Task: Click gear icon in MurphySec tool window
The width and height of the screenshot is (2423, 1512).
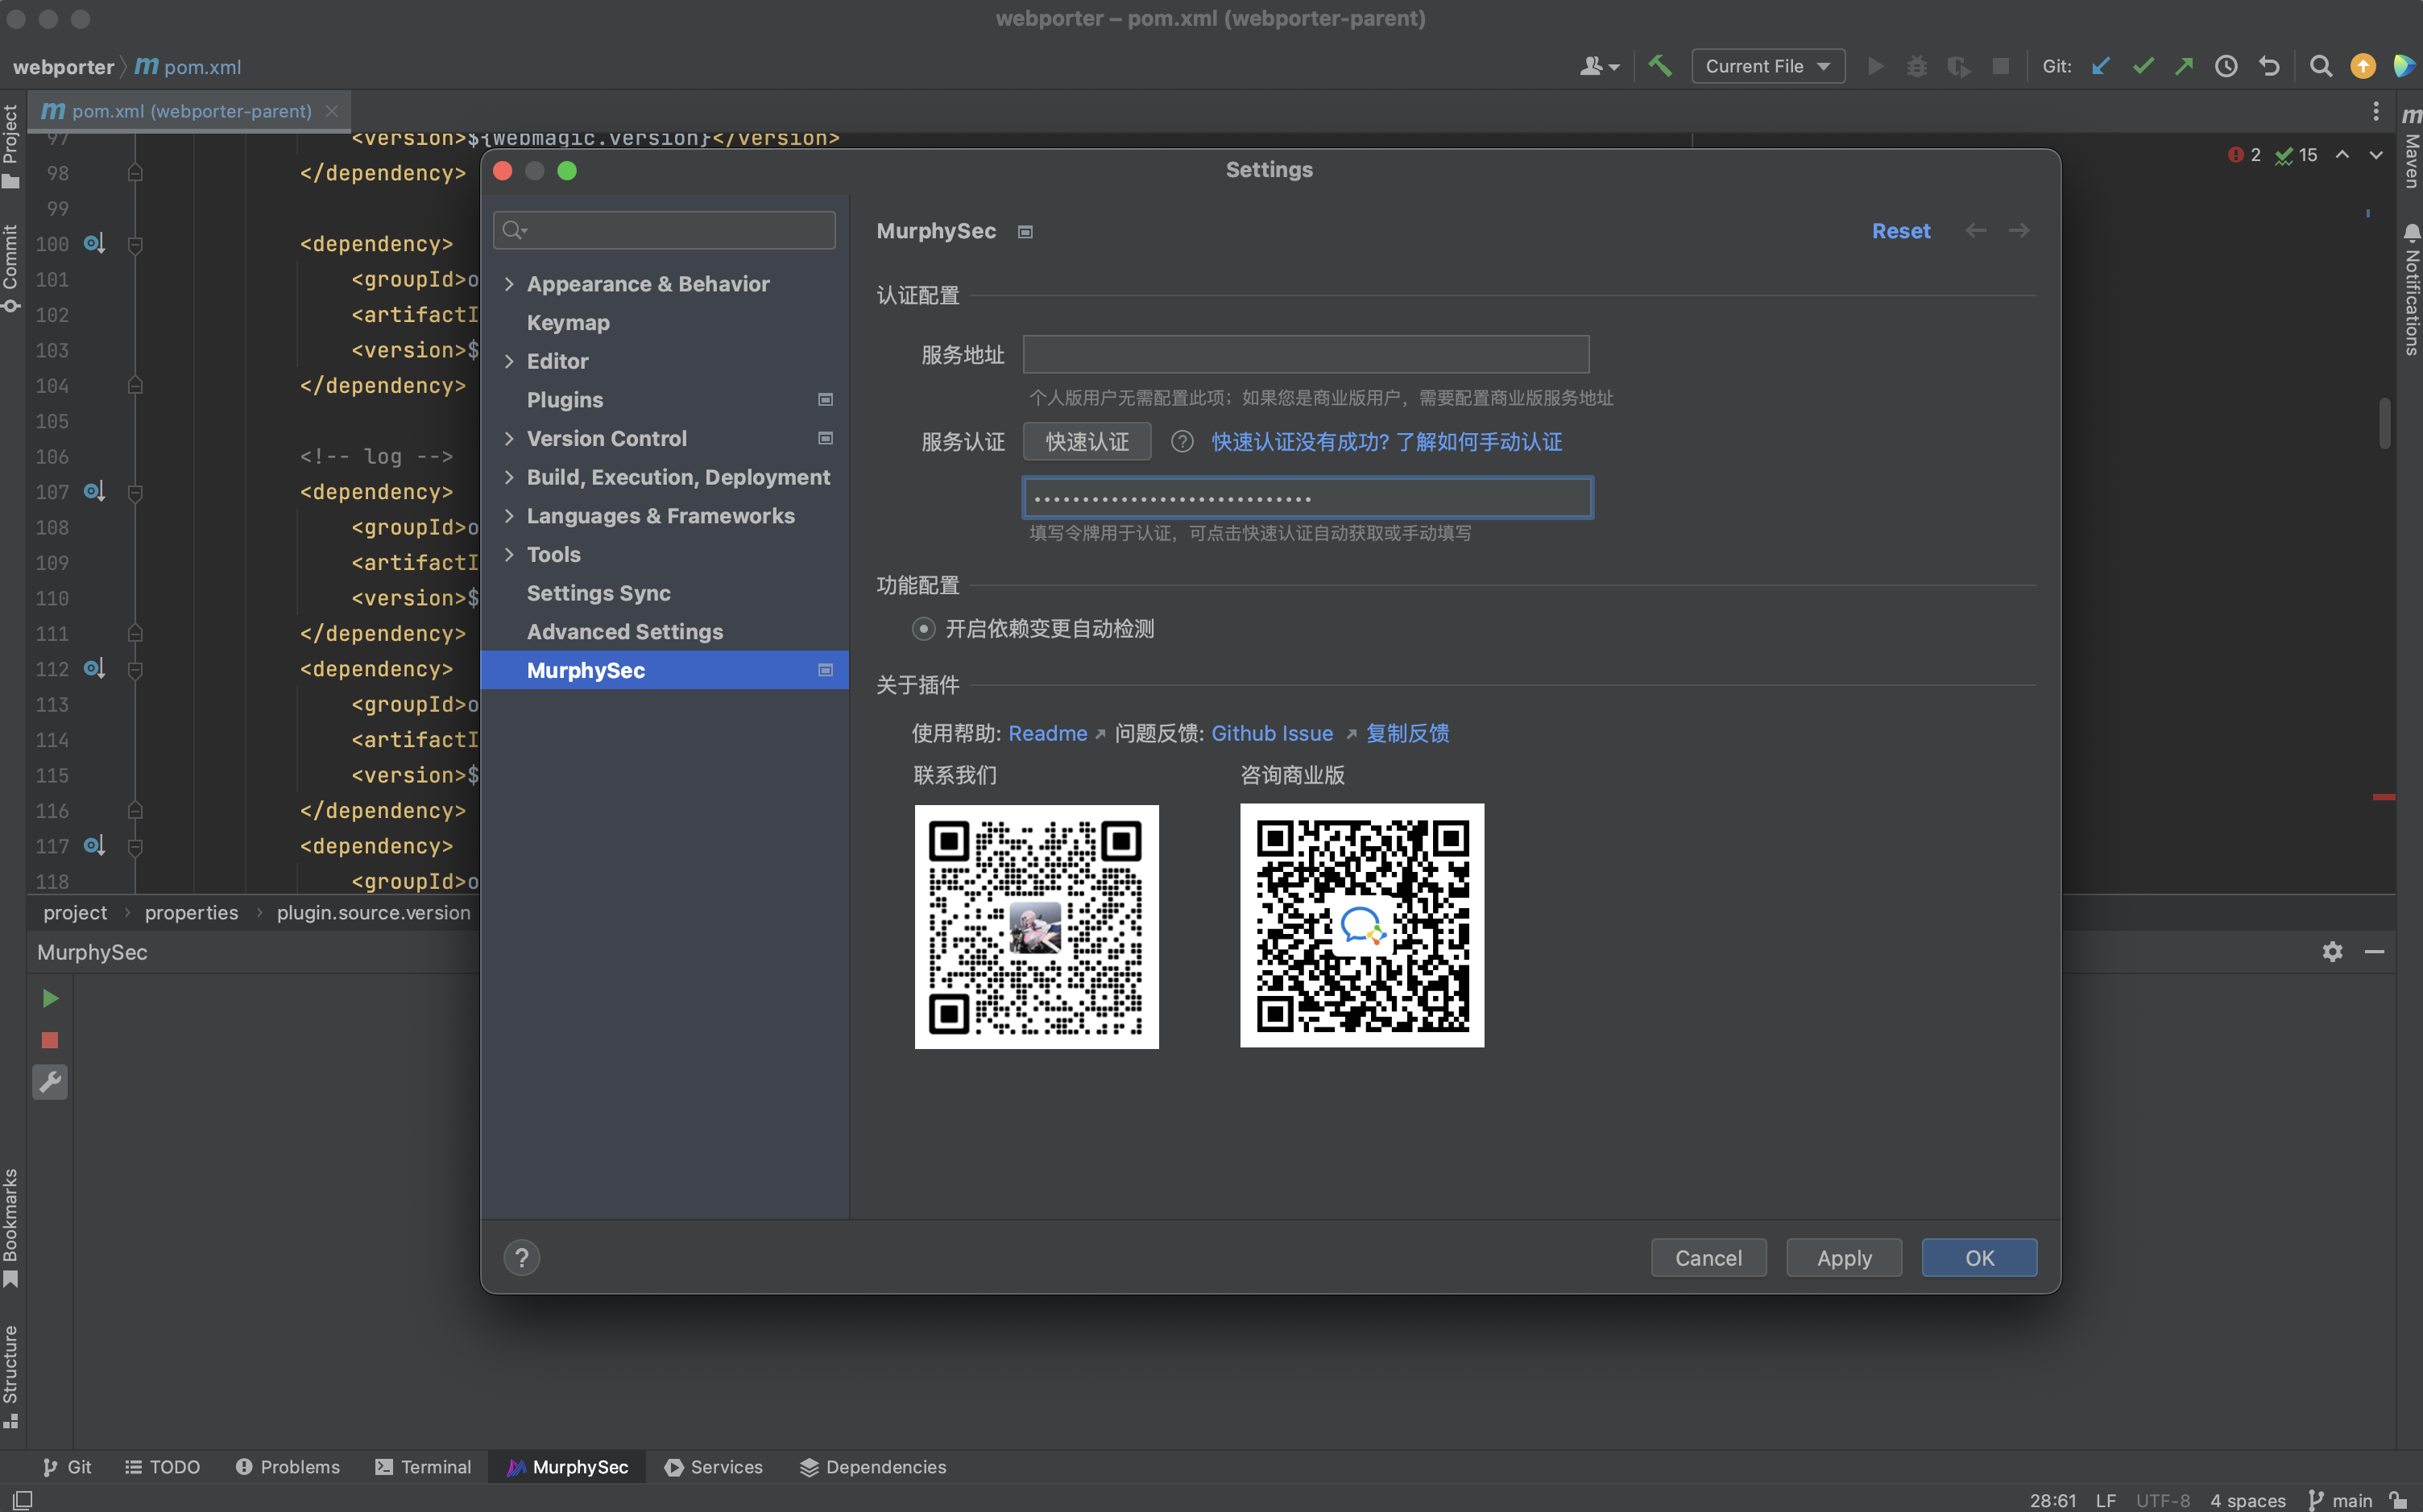Action: [2332, 951]
